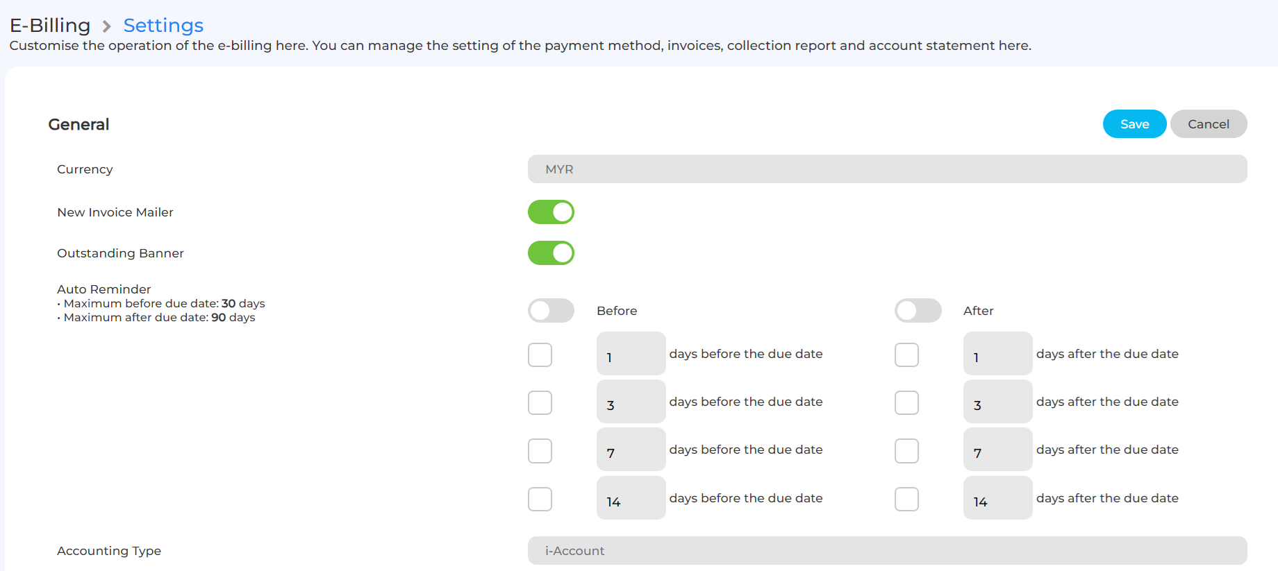Click the 3 days before input field
Screen dimensions: 1278x571
(631, 402)
